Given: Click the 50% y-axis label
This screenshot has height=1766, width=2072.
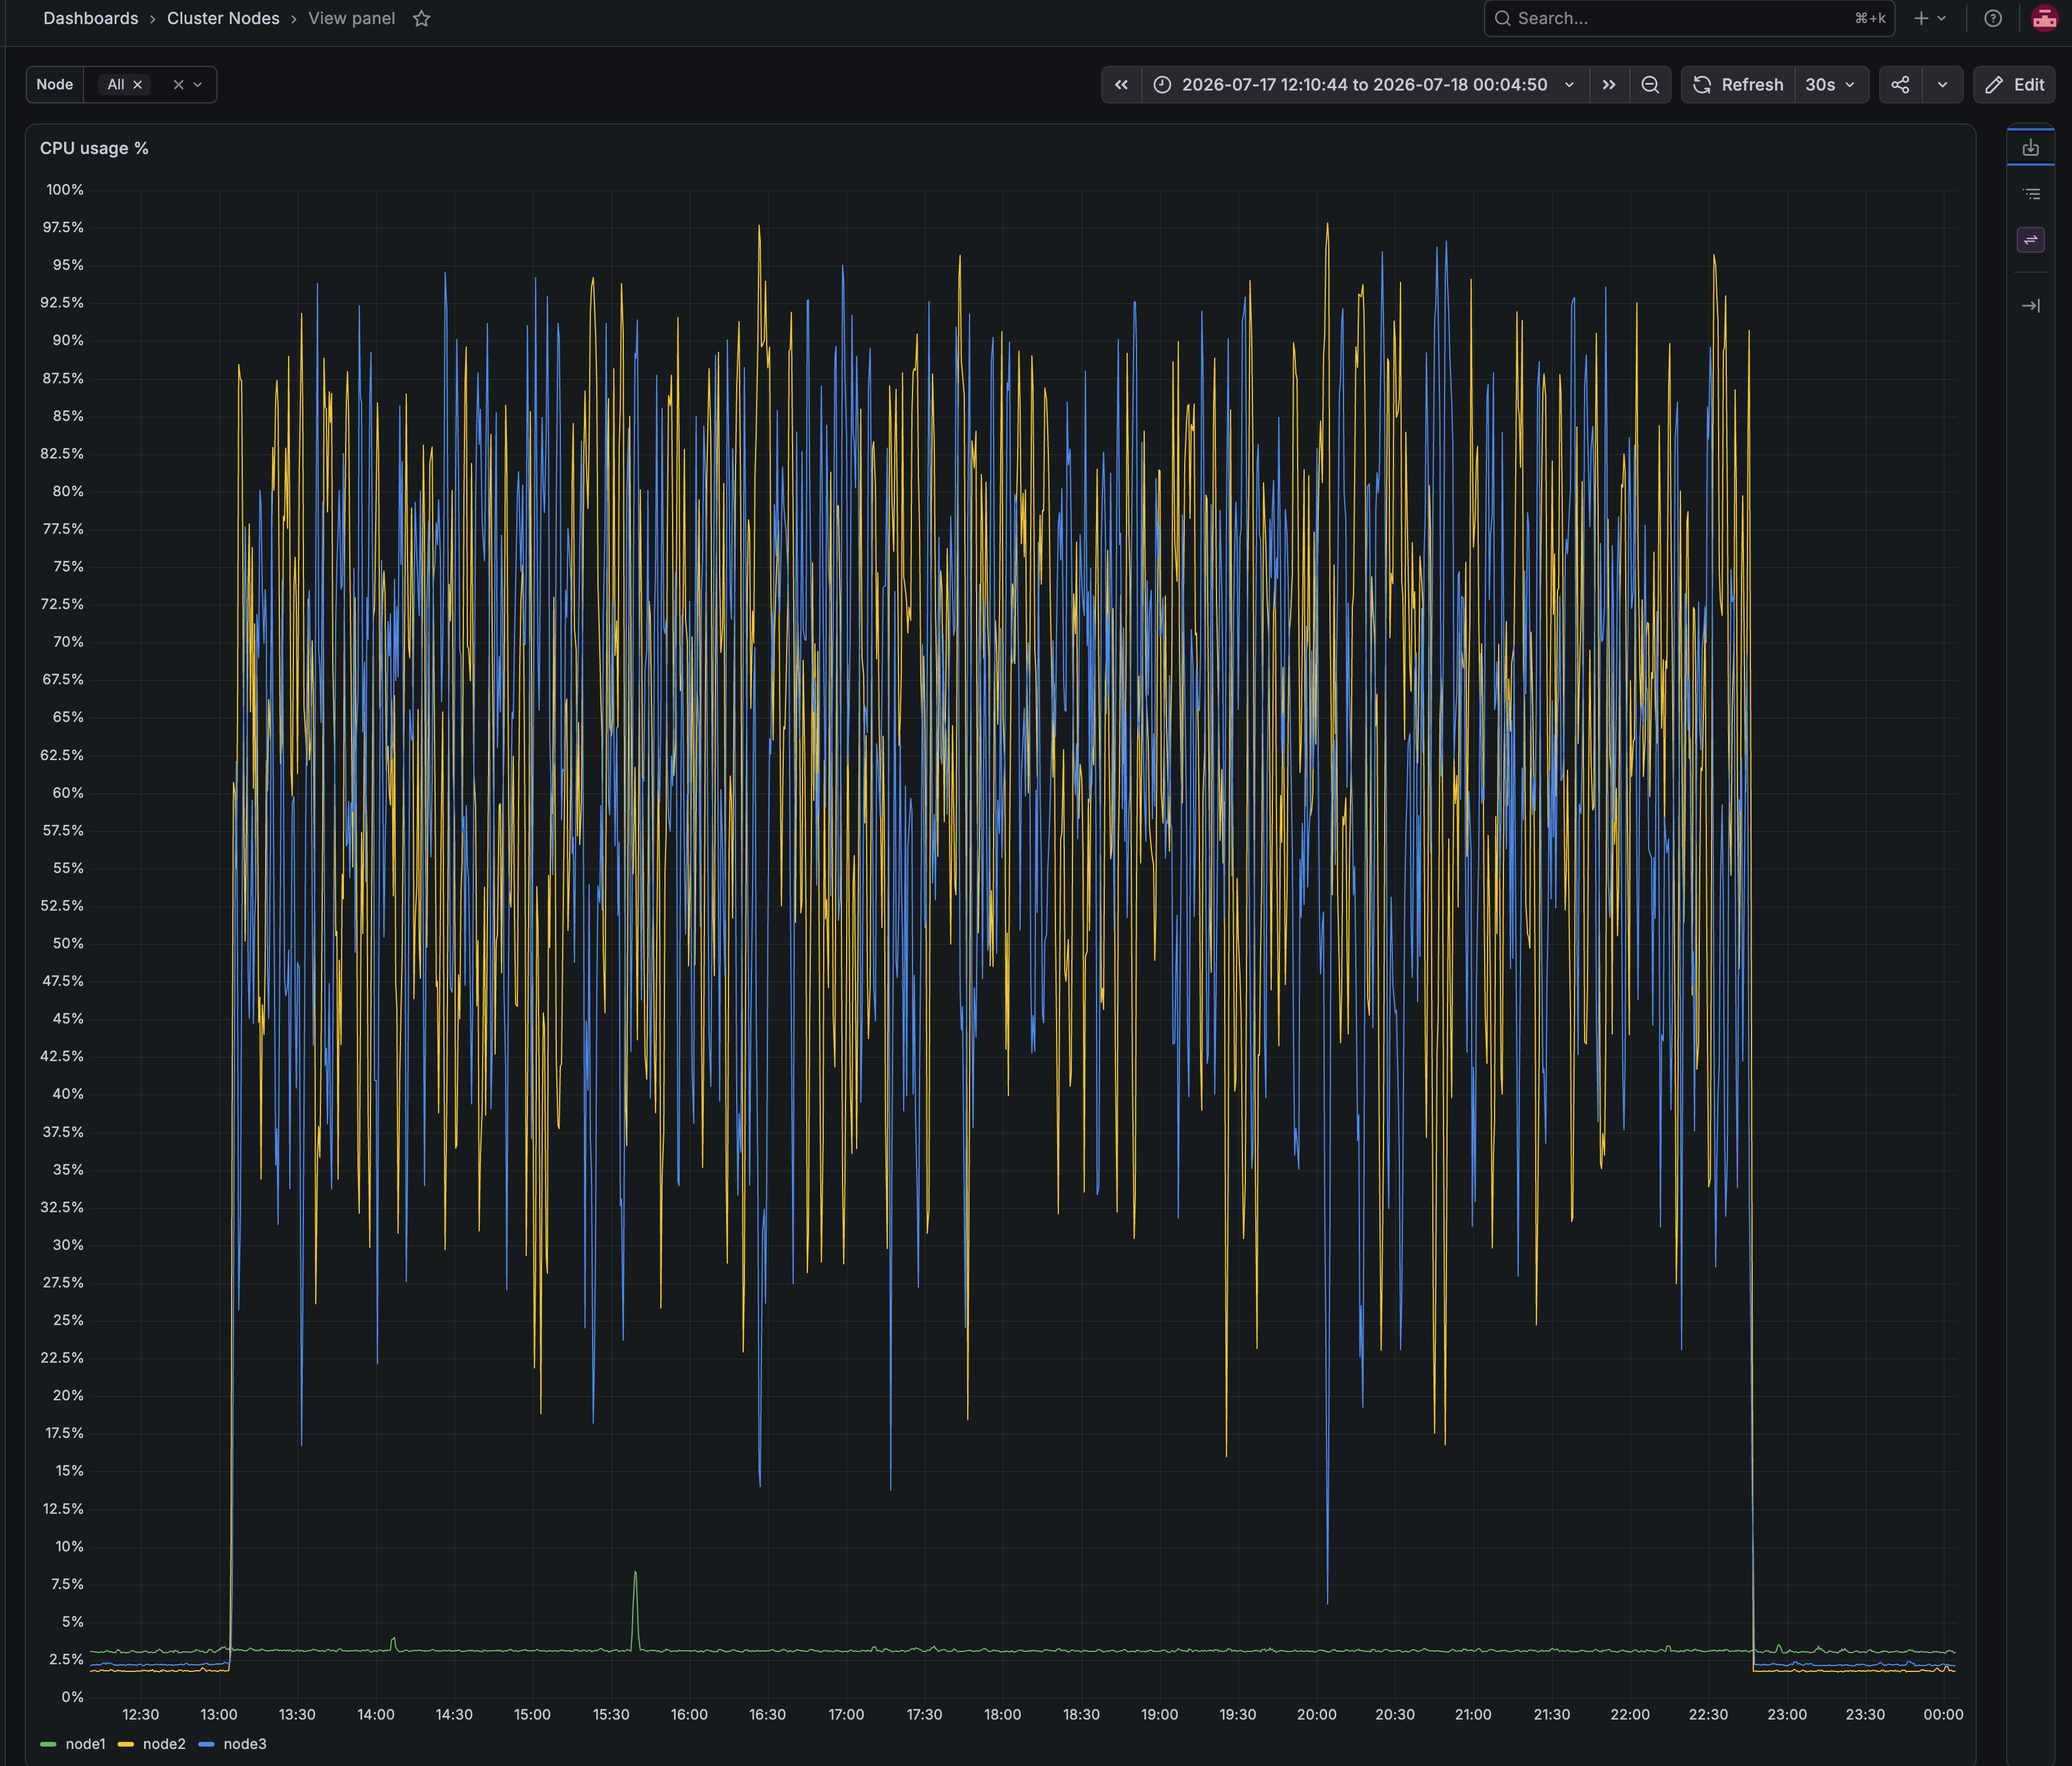Looking at the screenshot, I should [x=69, y=944].
